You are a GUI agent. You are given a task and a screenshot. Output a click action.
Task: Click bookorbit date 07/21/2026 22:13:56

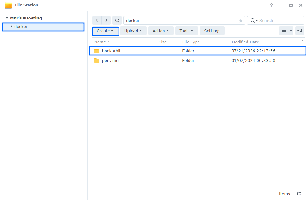click(x=253, y=51)
